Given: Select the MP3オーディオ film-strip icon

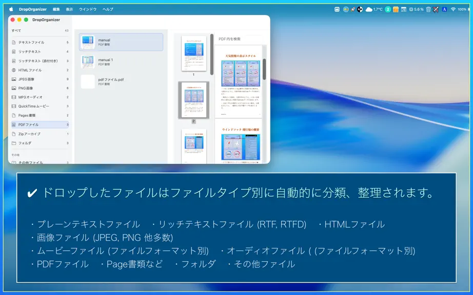Looking at the screenshot, I should point(13,97).
